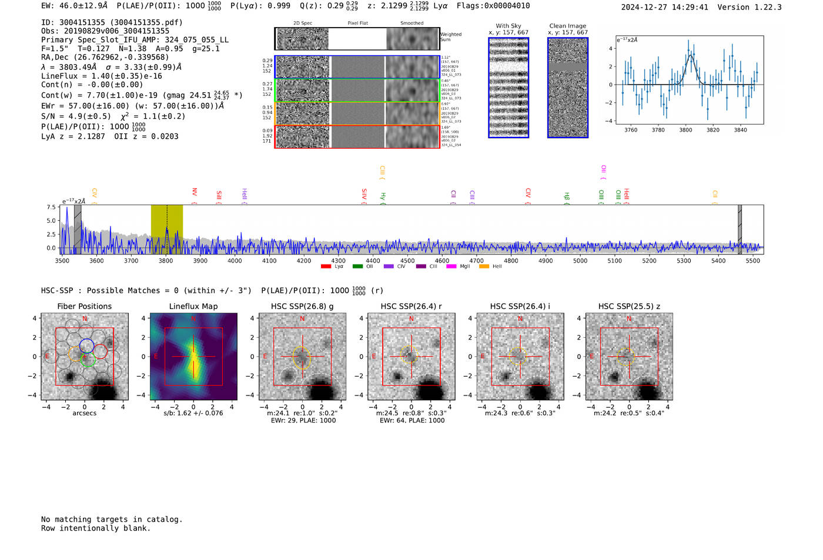Screen dimensions: 823x560
Task: Click the red CIV line marker
Action: click(x=528, y=196)
